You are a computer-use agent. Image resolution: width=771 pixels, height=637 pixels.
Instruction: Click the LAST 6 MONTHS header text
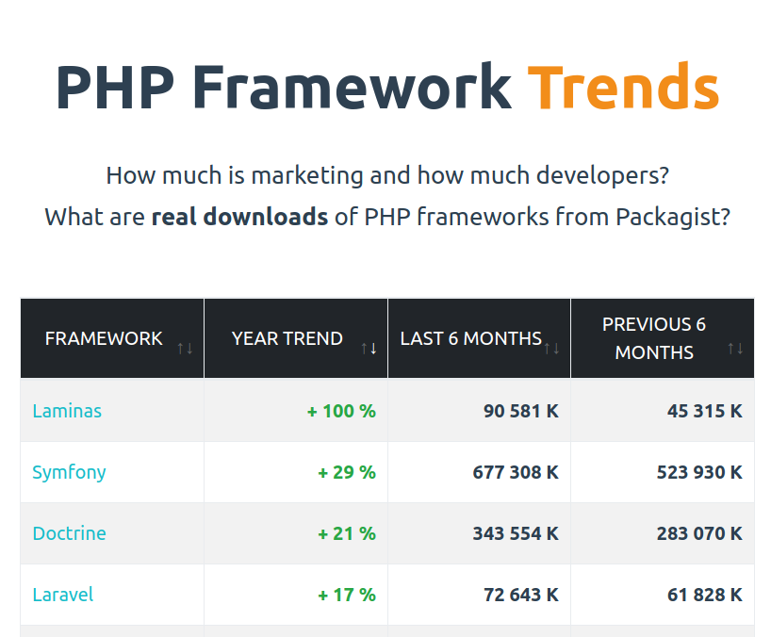coord(471,338)
